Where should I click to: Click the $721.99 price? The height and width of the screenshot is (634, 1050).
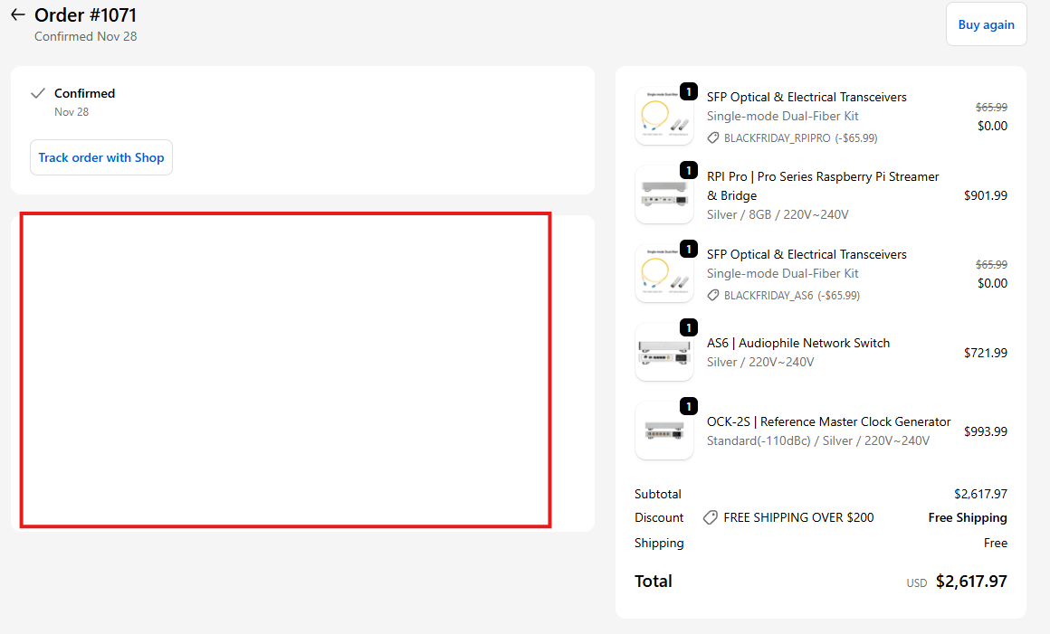tap(986, 353)
